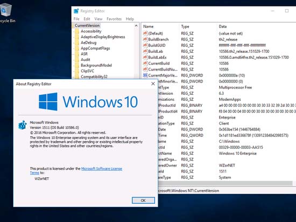Click the 0x0000000a (10) data value
The width and height of the screenshot is (296, 222).
click(232, 75)
